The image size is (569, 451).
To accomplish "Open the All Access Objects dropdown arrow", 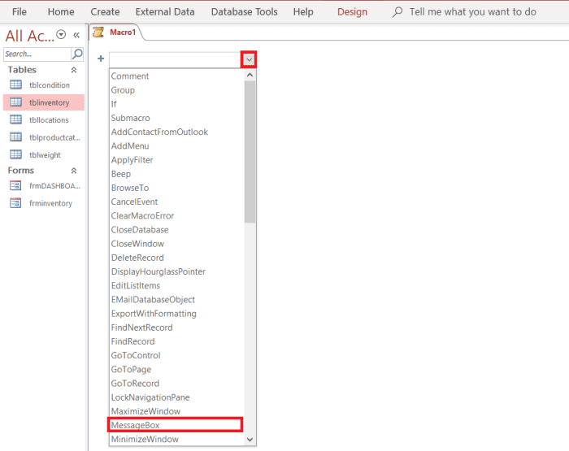I will [x=61, y=36].
